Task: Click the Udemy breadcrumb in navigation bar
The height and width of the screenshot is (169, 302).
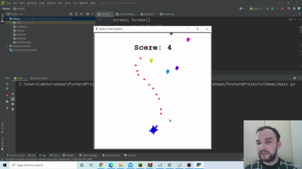Action: click(6, 8)
